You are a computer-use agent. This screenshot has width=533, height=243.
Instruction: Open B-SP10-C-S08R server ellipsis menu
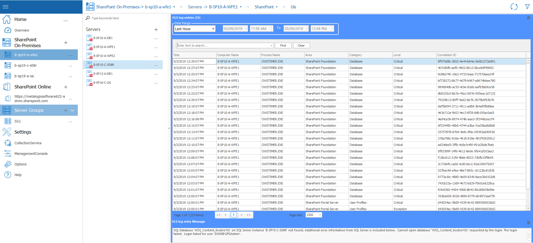[x=156, y=66]
